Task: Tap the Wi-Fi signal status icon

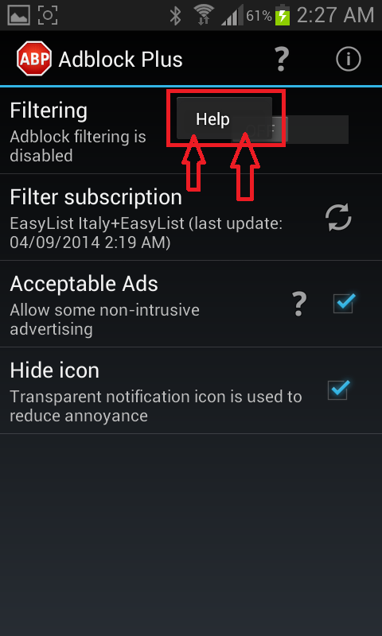Action: point(204,16)
